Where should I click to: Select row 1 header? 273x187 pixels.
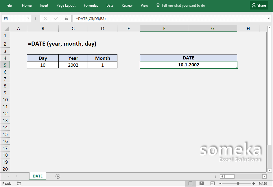coord(5,35)
